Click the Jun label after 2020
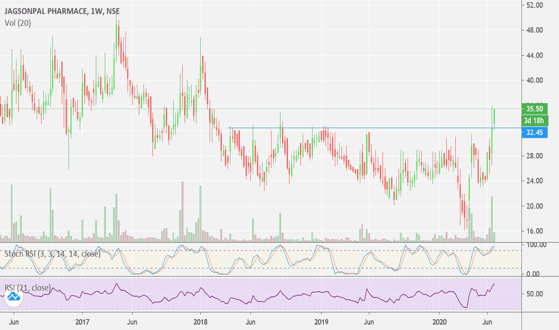The height and width of the screenshot is (330, 559). coord(488,322)
